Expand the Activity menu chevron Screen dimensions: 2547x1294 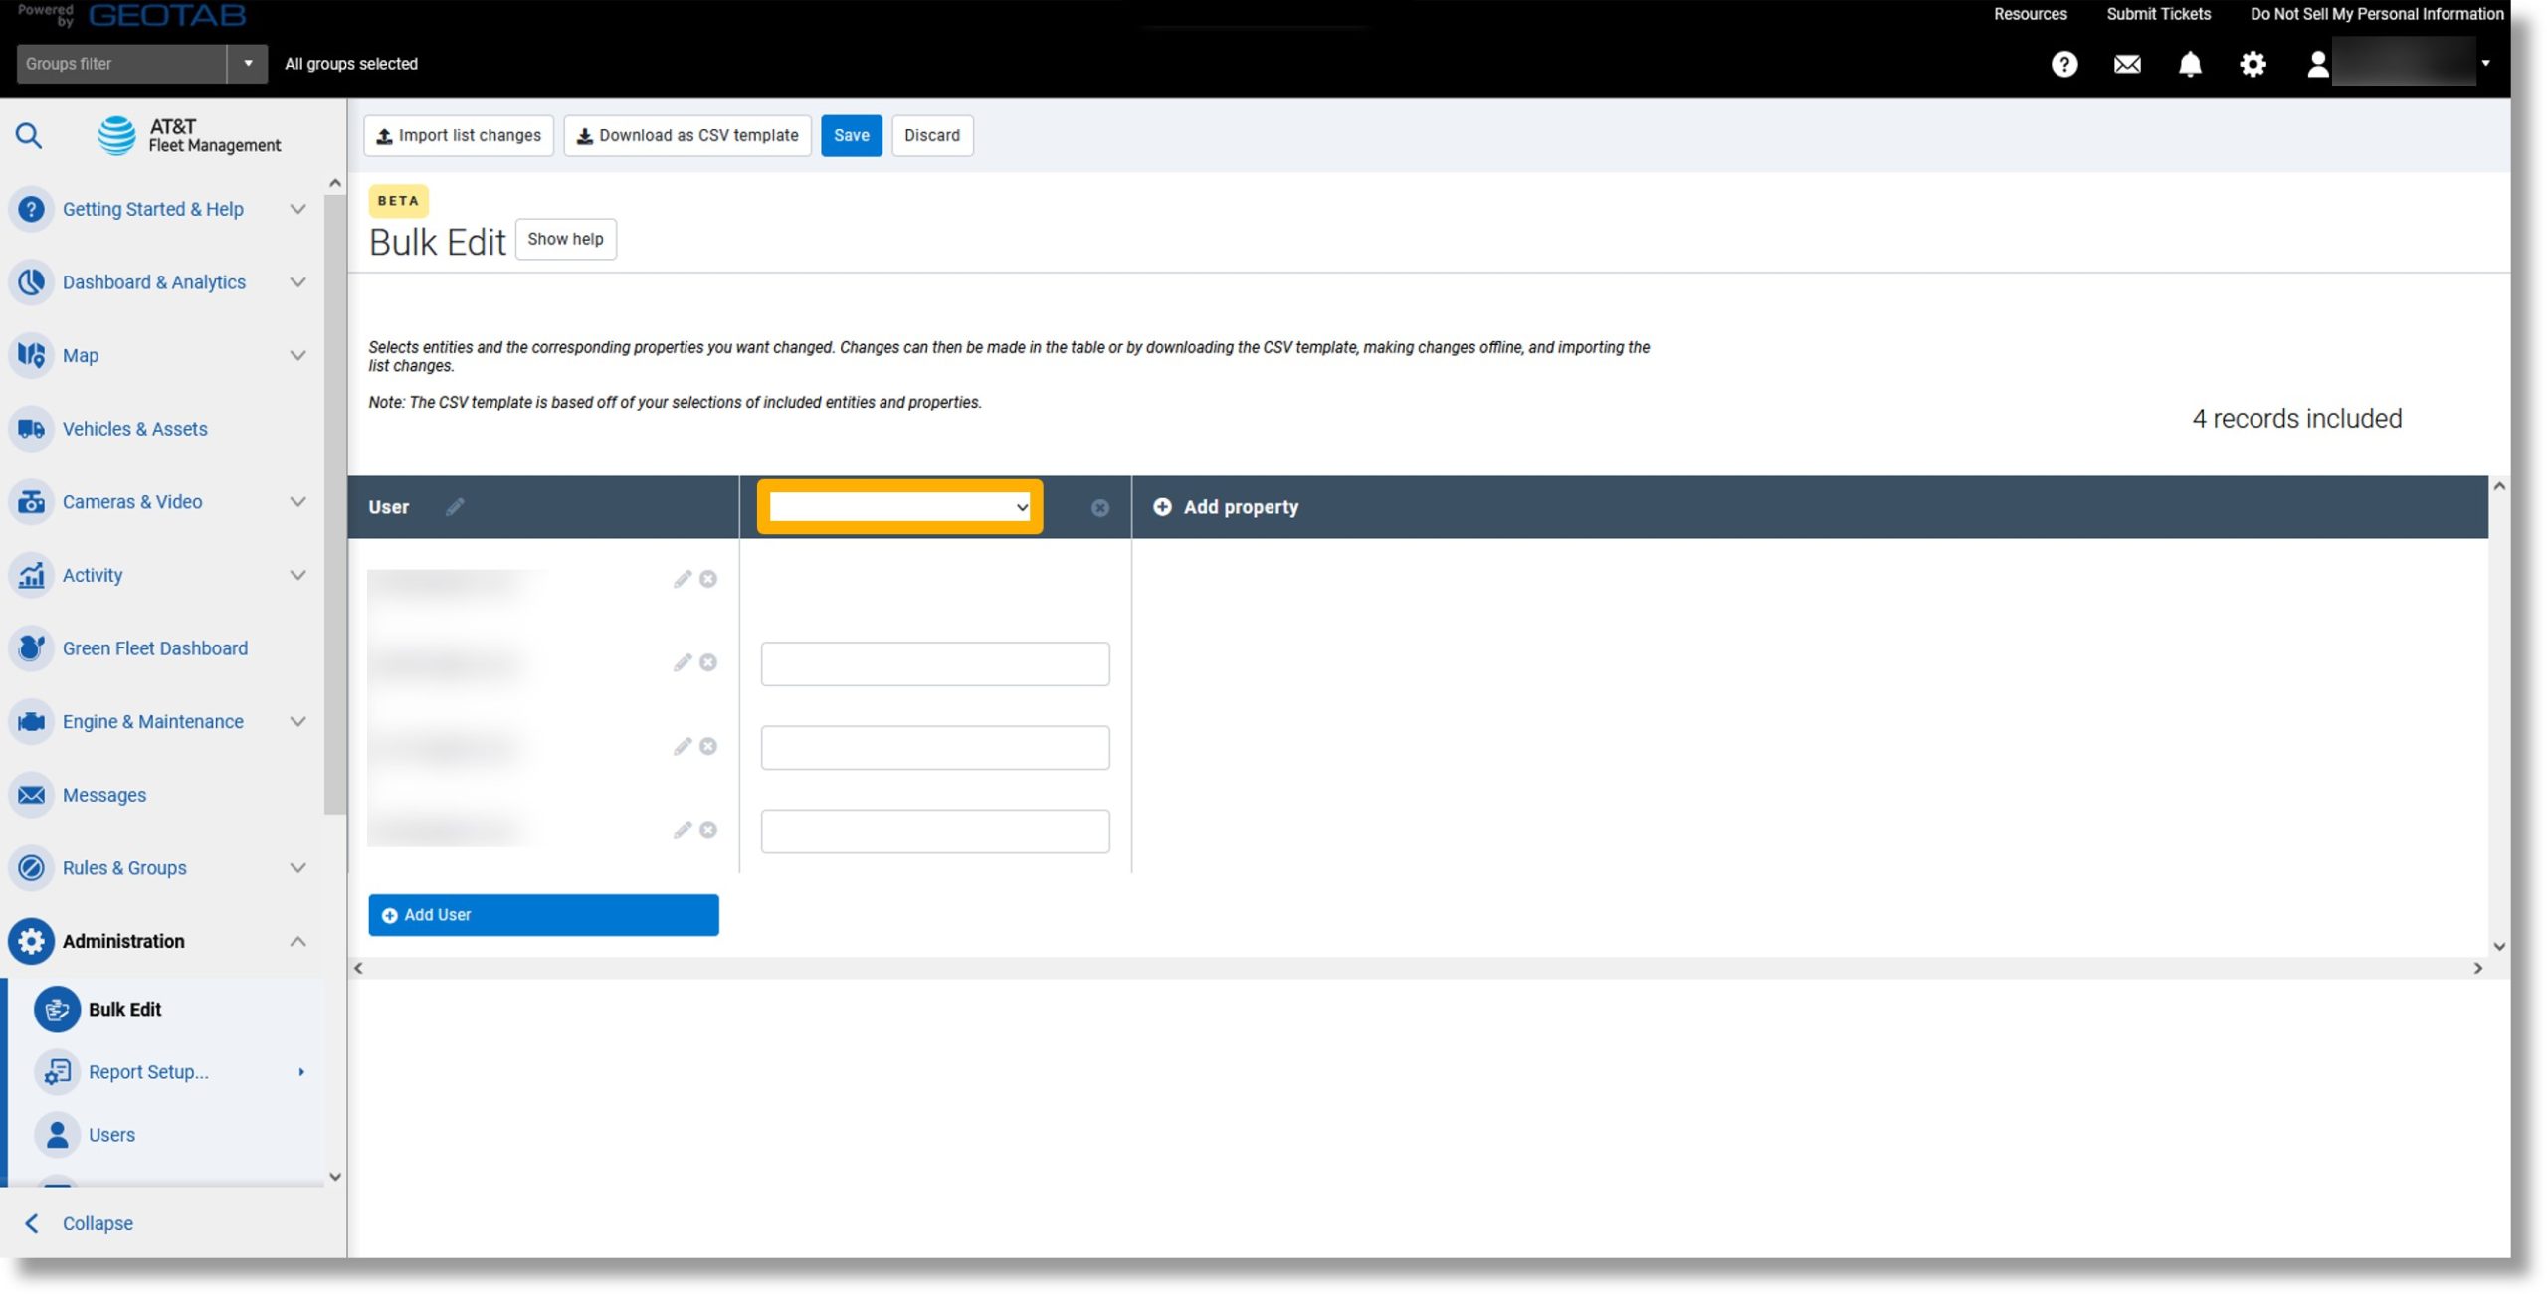pos(297,575)
